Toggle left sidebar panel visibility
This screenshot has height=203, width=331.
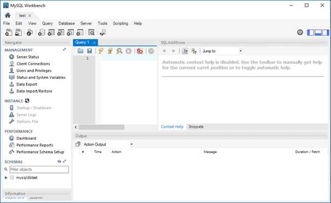(311, 32)
